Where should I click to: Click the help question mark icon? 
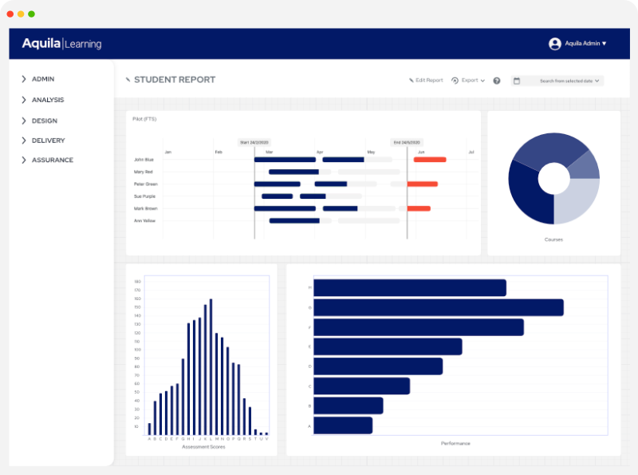click(497, 81)
